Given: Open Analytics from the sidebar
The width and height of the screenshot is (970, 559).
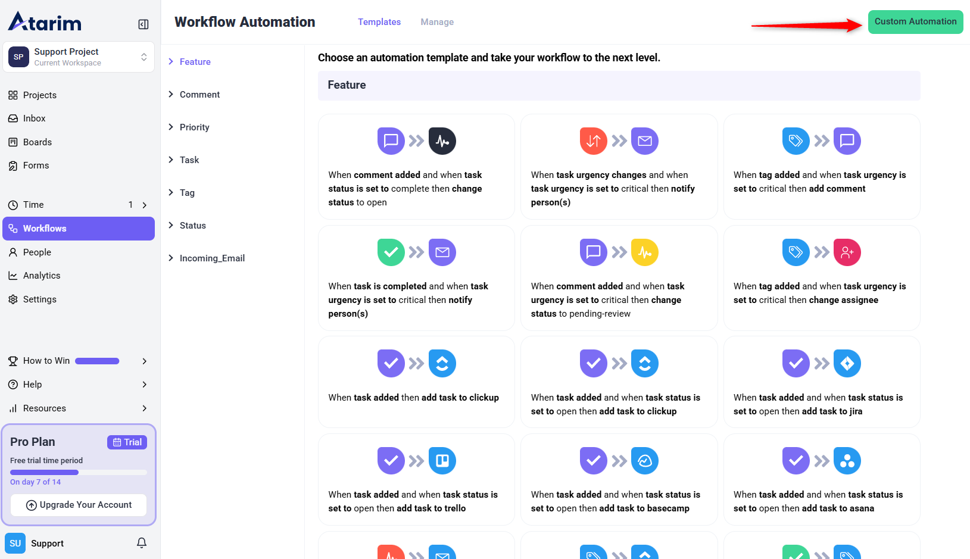Looking at the screenshot, I should (41, 276).
